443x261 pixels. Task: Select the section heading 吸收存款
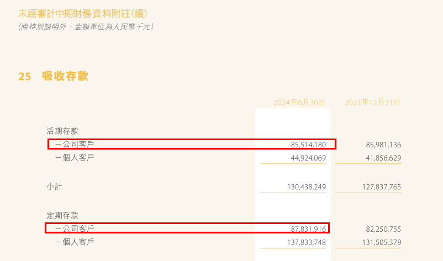coord(65,76)
